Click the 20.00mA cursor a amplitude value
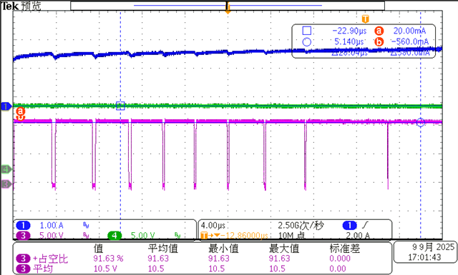The width and height of the screenshot is (458, 275). coord(409,31)
